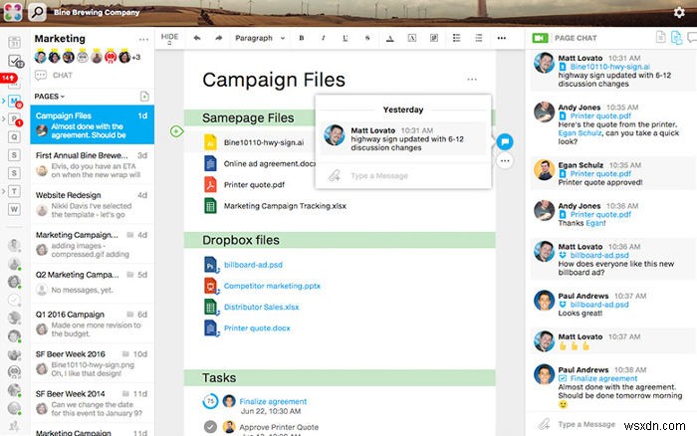The image size is (697, 436).
Task: Toggle underline formatting
Action: (346, 38)
